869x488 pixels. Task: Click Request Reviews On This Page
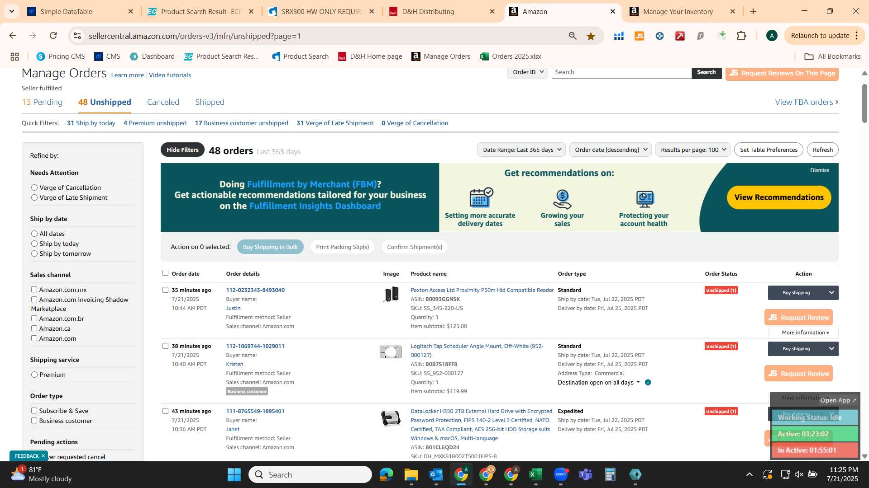click(x=782, y=73)
